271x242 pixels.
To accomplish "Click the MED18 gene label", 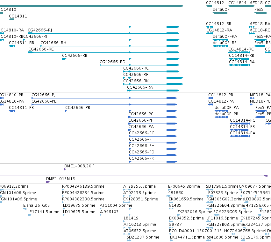I will tap(256, 3).
